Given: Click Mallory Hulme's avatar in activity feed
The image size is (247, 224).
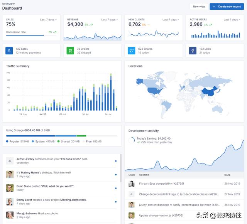Looking at the screenshot, I should (10, 174).
